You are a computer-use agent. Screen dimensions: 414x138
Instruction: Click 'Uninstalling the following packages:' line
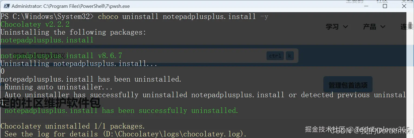coord(73,32)
